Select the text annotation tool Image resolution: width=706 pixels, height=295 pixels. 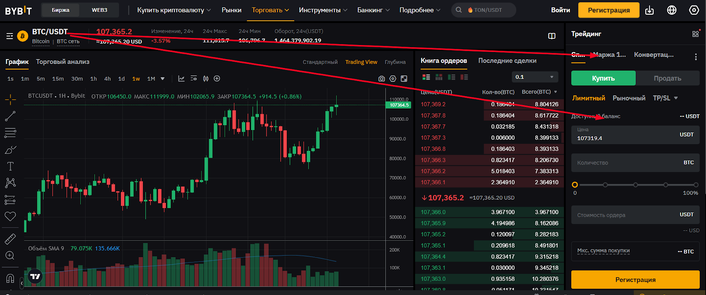click(x=10, y=166)
